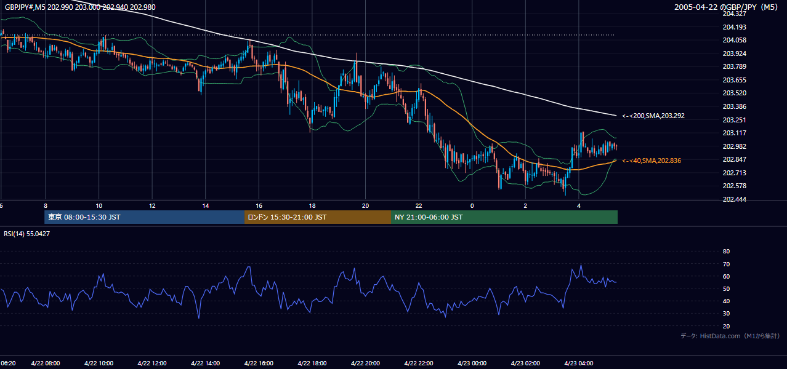
Task: Click the GBPJPY#,M5 symbol header text
Action: (81, 6)
